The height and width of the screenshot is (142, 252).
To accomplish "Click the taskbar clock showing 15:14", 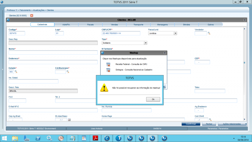I will tap(243, 137).
